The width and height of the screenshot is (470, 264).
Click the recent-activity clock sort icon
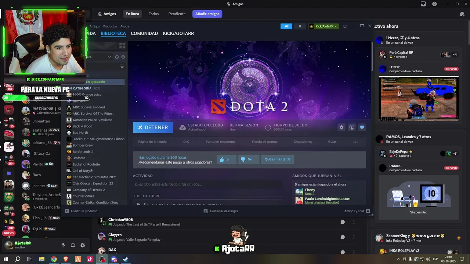pyautogui.click(x=117, y=57)
